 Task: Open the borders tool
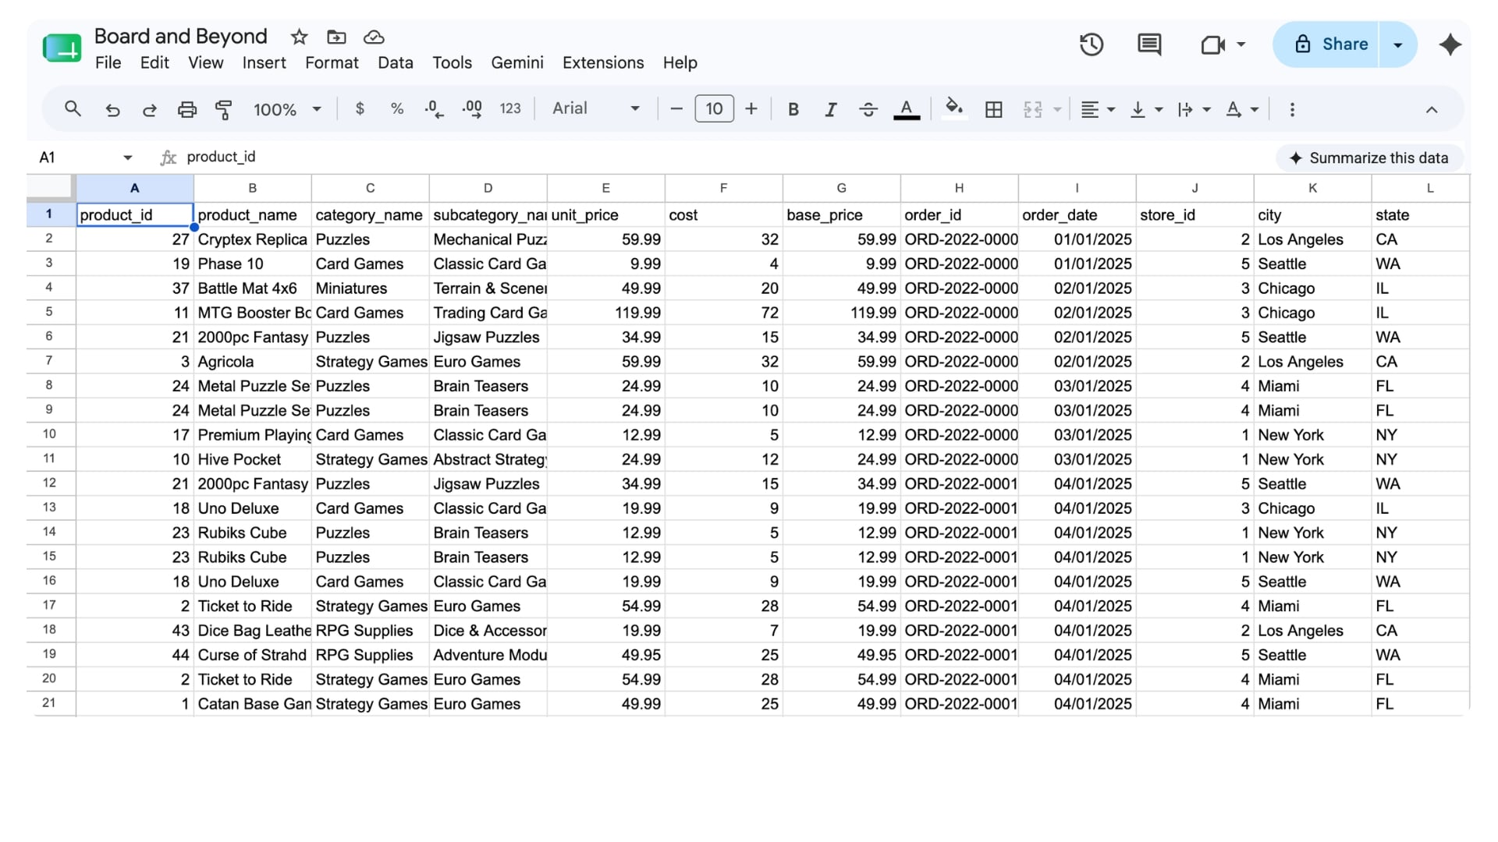pyautogui.click(x=994, y=110)
